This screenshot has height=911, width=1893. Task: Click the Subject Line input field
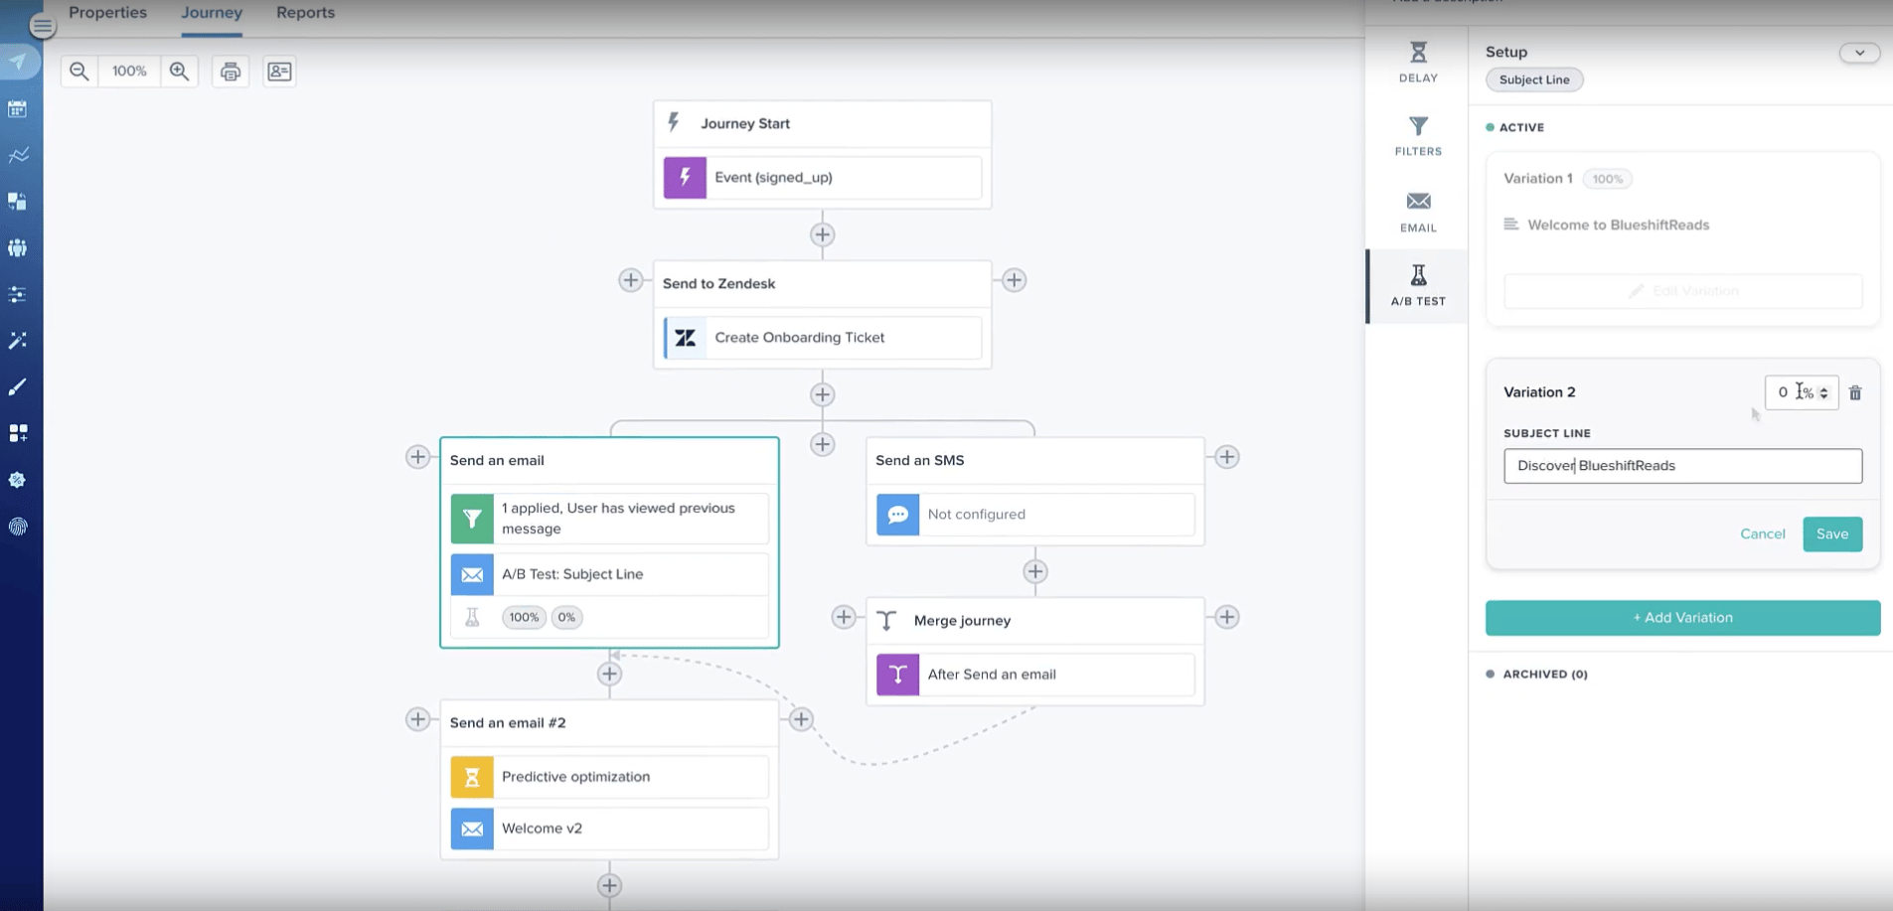pyautogui.click(x=1682, y=466)
